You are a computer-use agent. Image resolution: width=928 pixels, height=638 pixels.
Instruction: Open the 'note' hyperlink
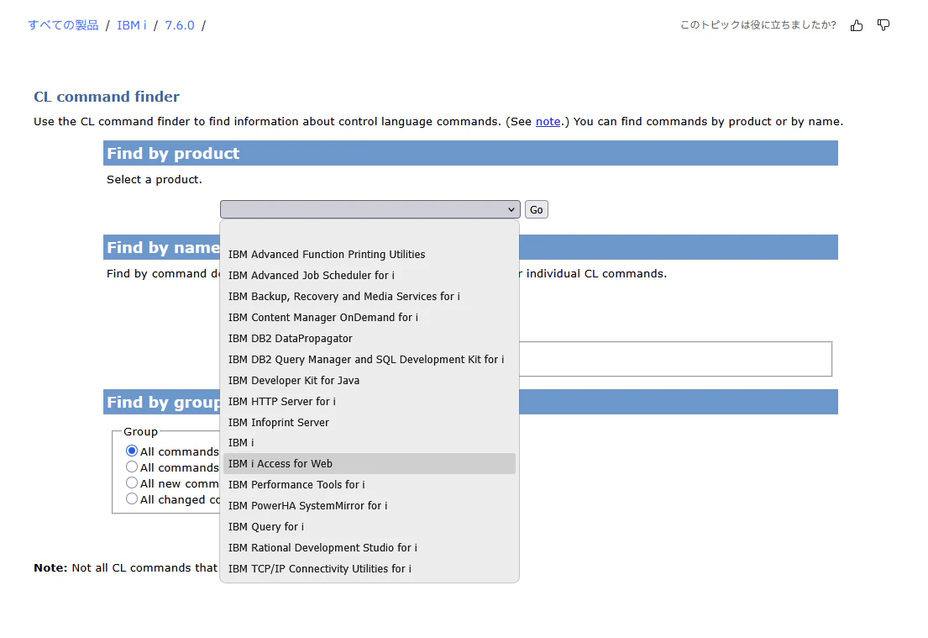(548, 121)
